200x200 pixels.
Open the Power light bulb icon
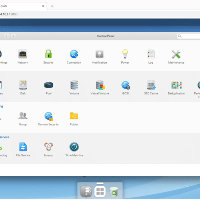point(125,54)
